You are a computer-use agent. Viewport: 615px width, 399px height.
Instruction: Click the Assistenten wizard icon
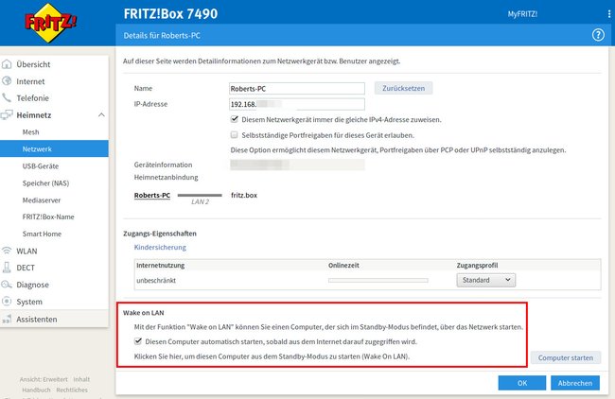pos(7,319)
